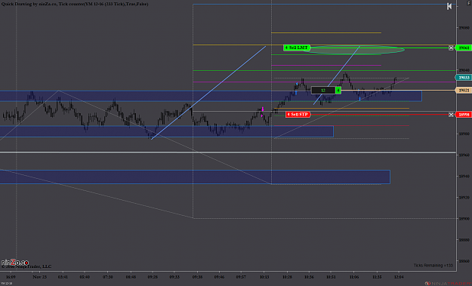Click the position PnL box showing 12
The width and height of the screenshot is (472, 286).
pos(323,91)
